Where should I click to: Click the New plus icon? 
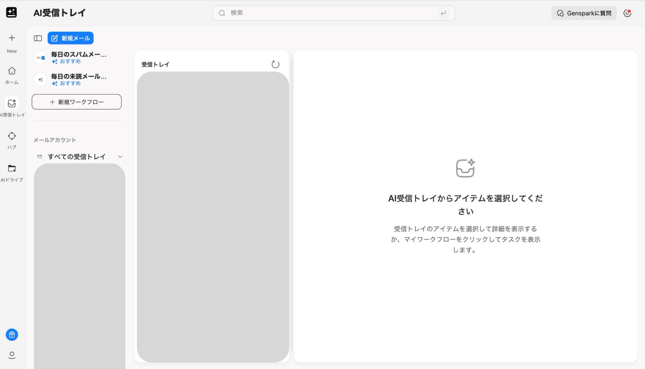click(x=12, y=38)
